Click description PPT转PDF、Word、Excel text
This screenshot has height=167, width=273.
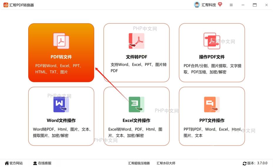click(213, 132)
